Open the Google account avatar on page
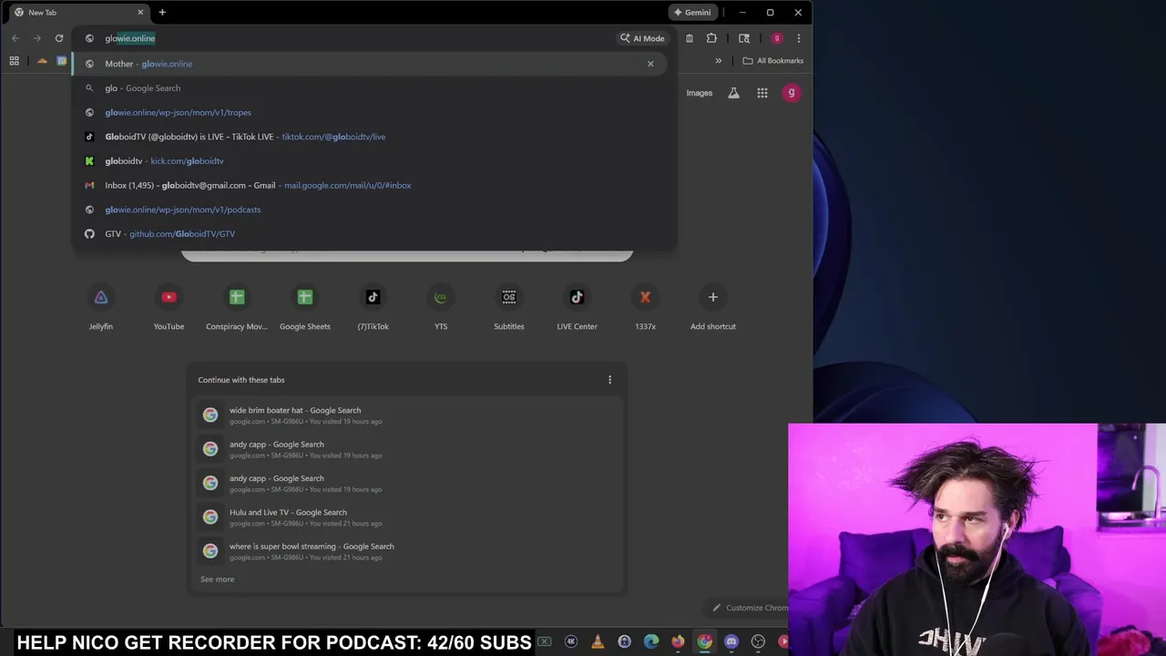 click(x=792, y=93)
